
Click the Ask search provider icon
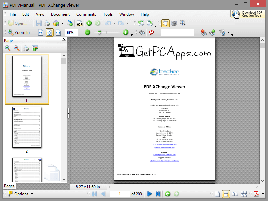point(151,32)
